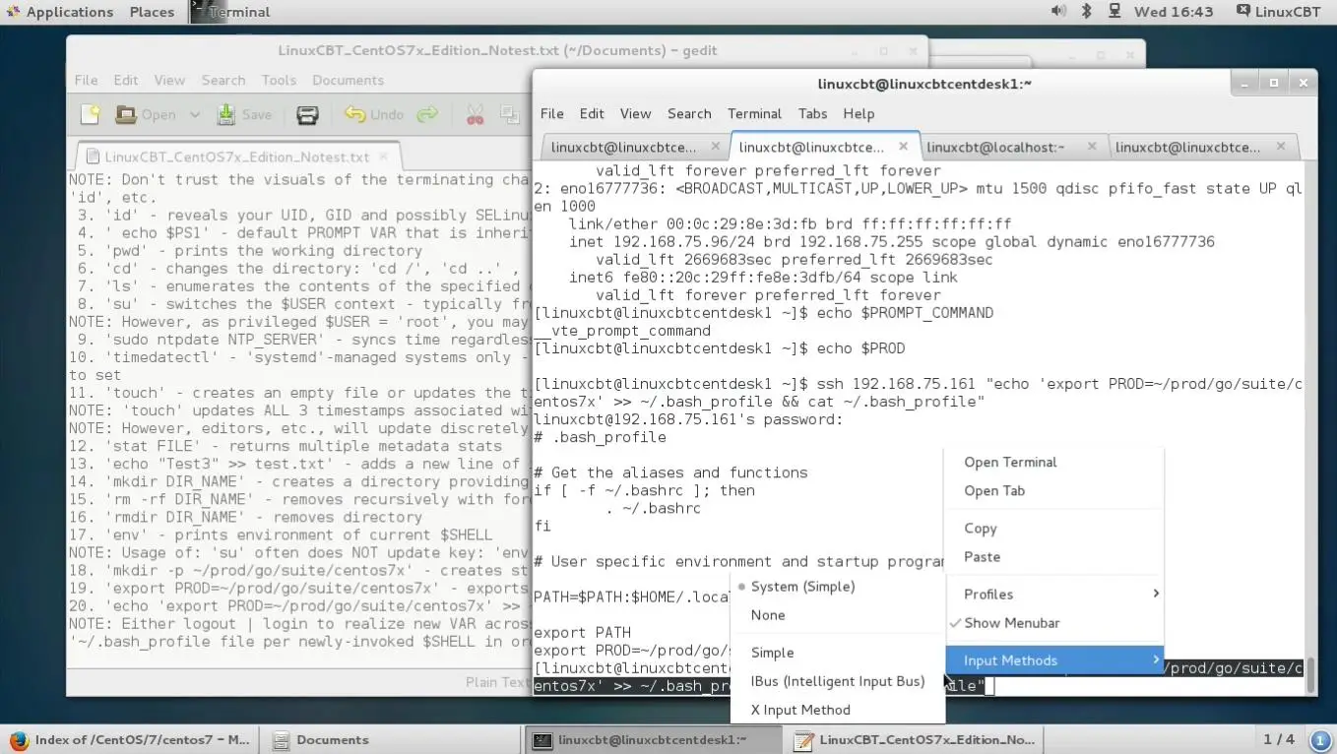Open the Wed 16:43 clock calendar
This screenshot has width=1337, height=754.
pyautogui.click(x=1174, y=12)
